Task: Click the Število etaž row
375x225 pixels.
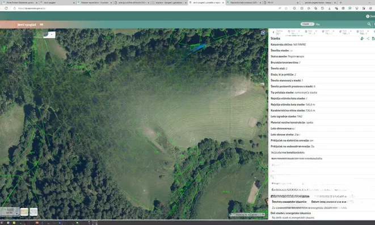Action: coord(322,68)
